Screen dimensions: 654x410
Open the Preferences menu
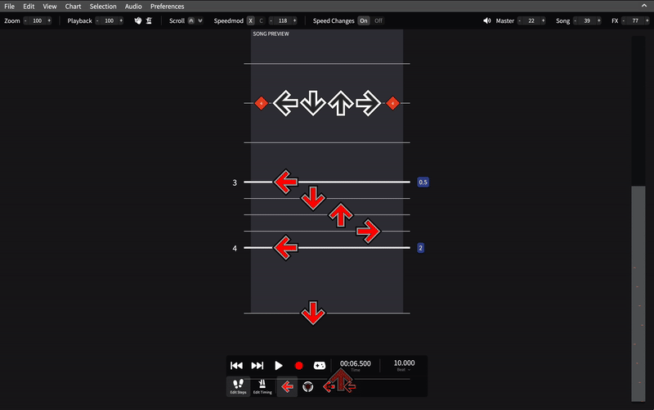pos(168,7)
